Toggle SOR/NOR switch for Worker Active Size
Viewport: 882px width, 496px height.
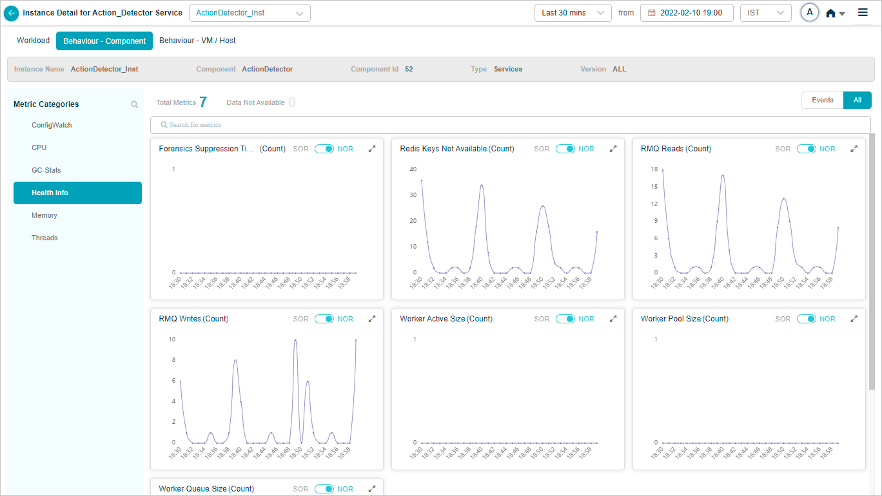point(565,319)
